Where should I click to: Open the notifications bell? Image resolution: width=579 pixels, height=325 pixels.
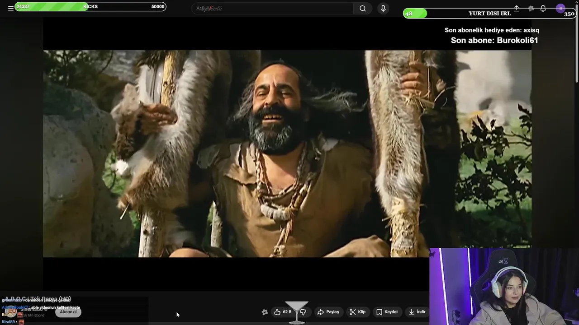click(543, 8)
